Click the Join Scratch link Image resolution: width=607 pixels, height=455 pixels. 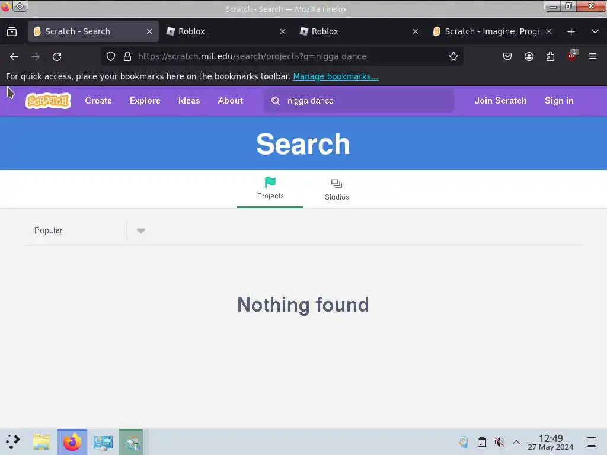pos(500,101)
